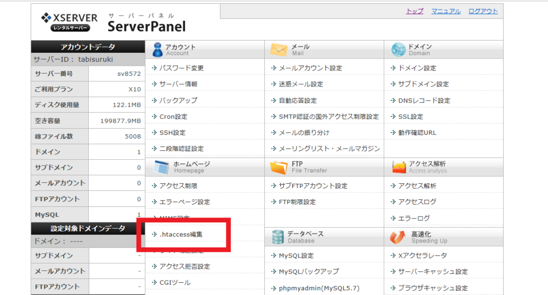Open Xアクセラレータ
Viewport: 548px width, 295px height.
tap(423, 255)
